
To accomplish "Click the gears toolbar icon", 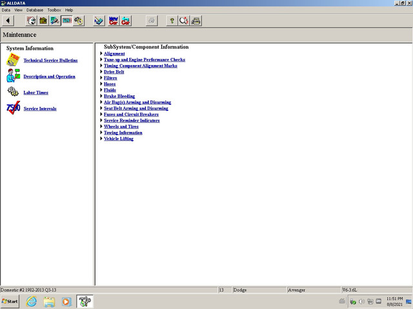I will tap(79, 21).
